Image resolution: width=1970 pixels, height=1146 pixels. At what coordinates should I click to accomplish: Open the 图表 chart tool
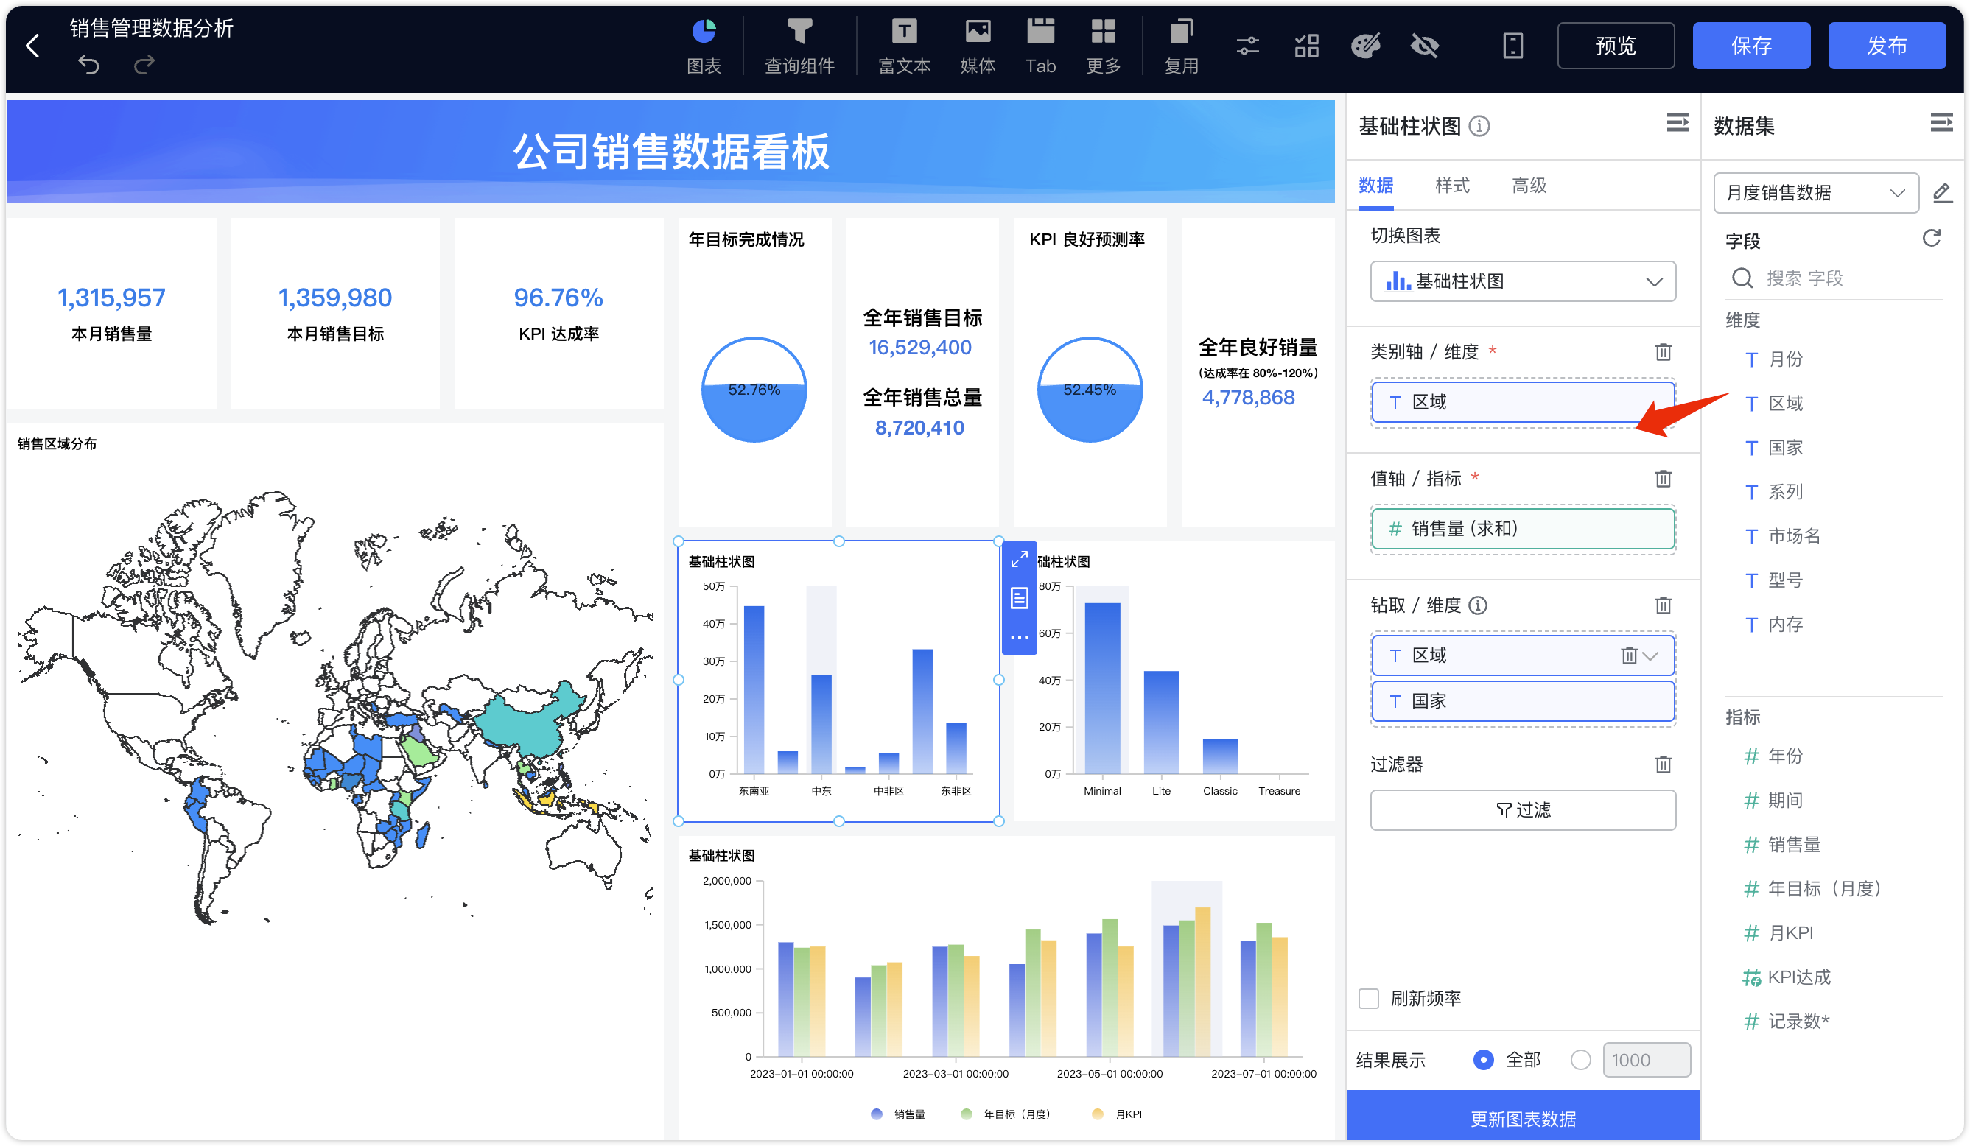(704, 46)
